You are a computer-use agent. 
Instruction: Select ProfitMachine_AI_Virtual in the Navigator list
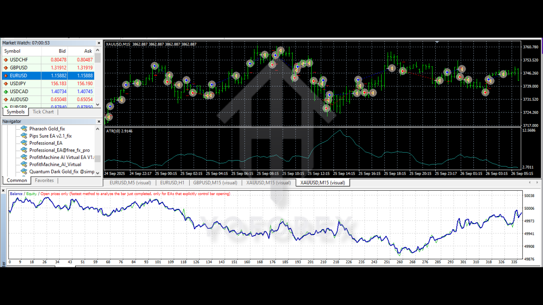pos(24,164)
